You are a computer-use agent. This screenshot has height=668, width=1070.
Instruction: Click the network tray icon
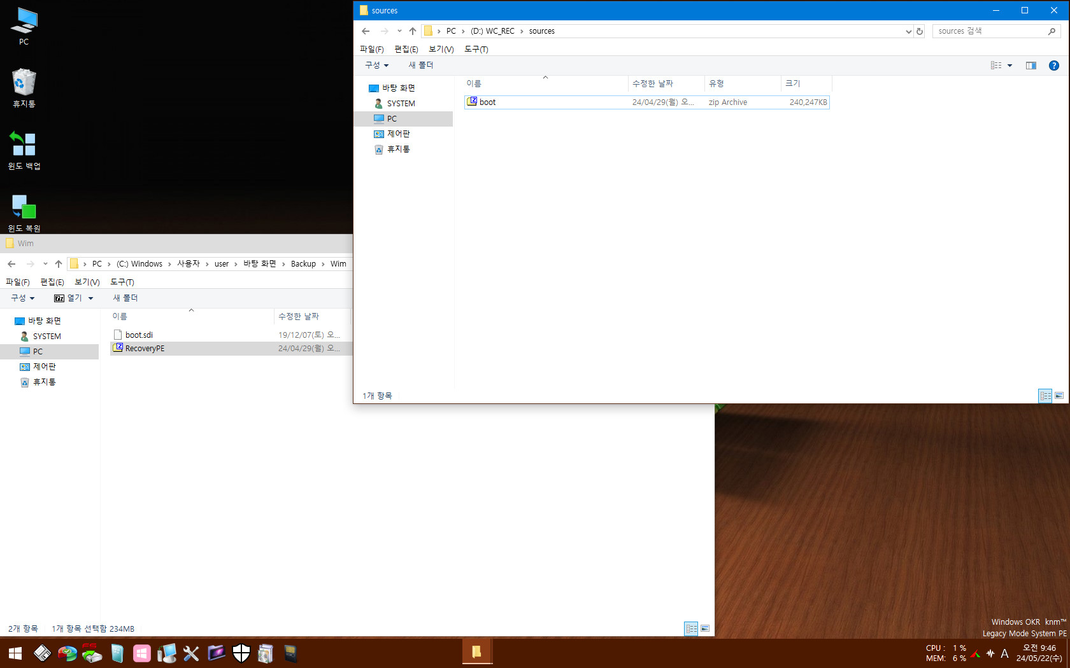pyautogui.click(x=976, y=653)
